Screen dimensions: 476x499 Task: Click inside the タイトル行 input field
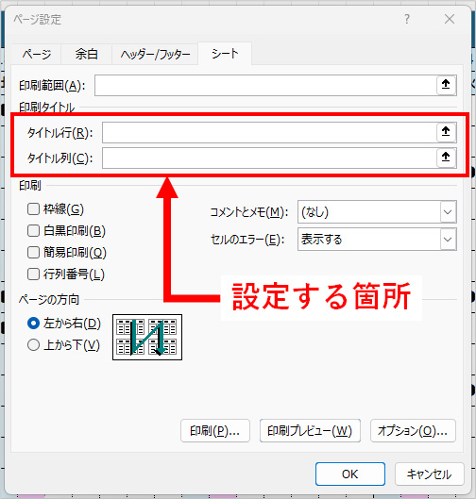point(269,132)
